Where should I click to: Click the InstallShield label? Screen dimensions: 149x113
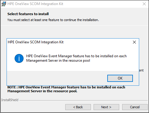click(x=10, y=100)
